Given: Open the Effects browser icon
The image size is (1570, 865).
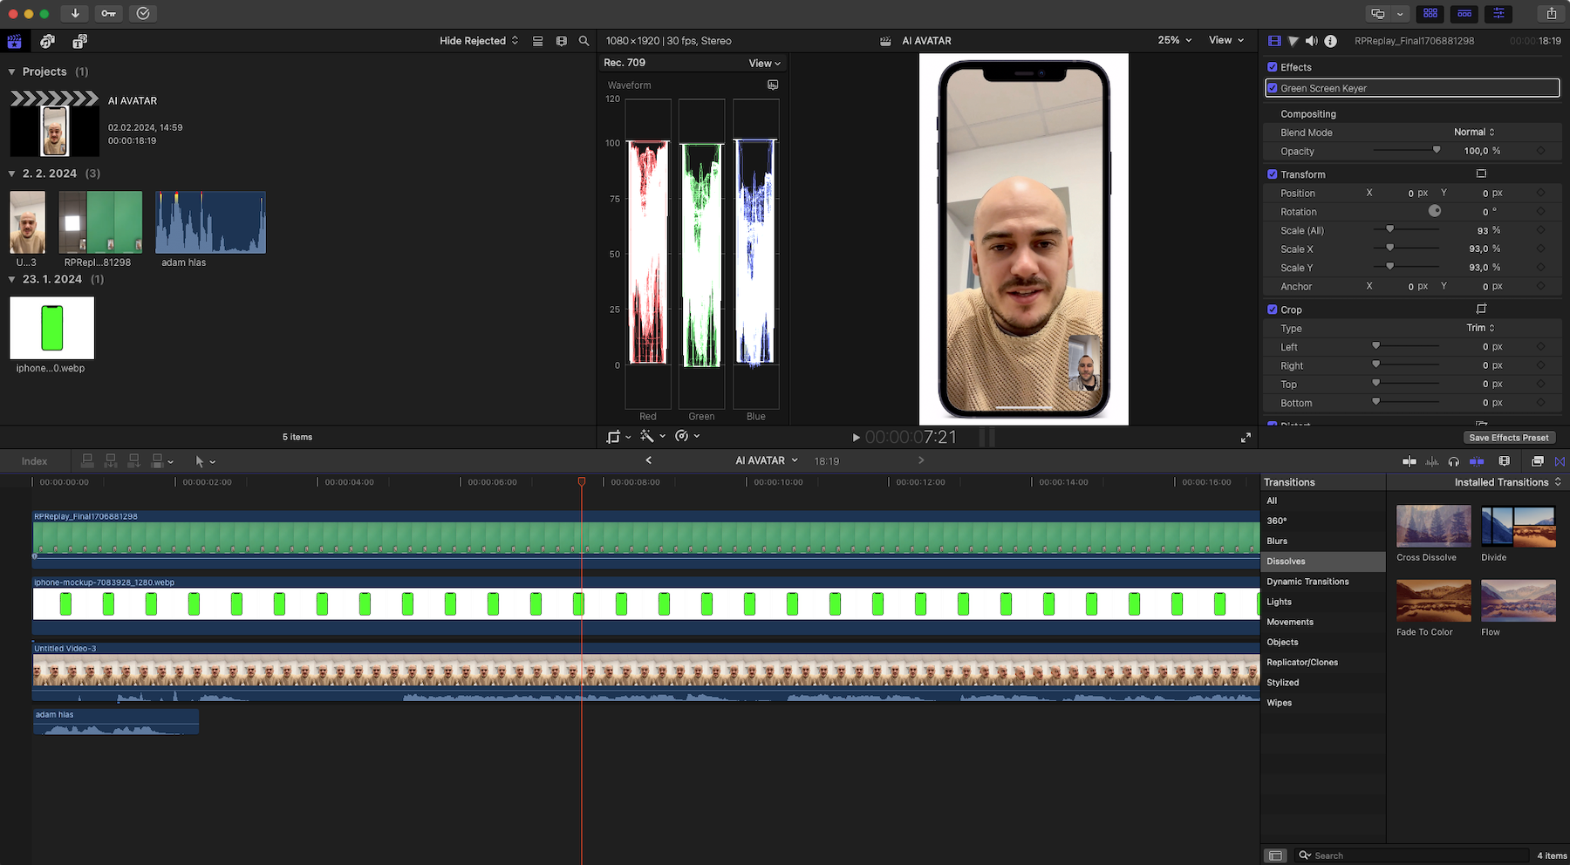Looking at the screenshot, I should tap(1538, 461).
